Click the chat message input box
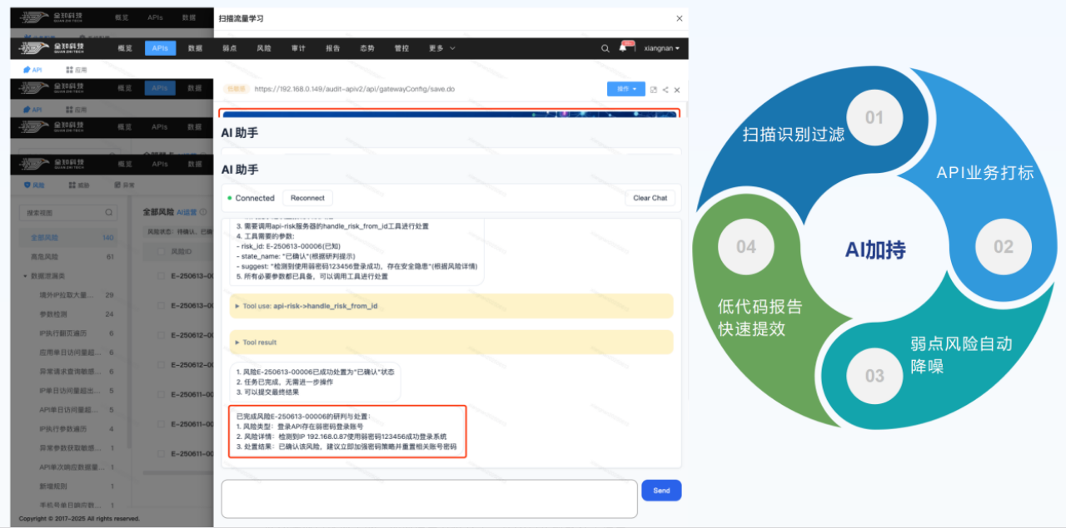Screen dimensions: 1066x528 point(429,498)
